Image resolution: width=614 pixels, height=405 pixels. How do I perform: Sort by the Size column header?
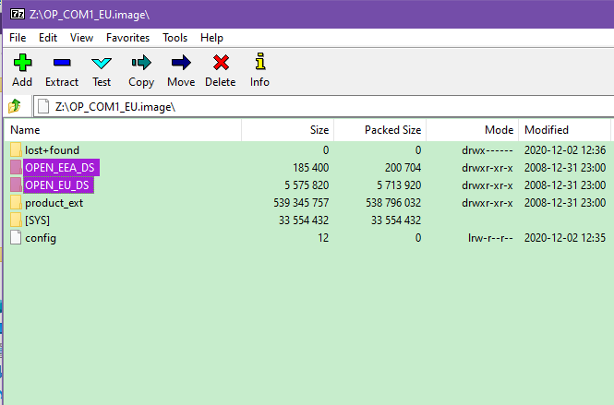(x=288, y=130)
